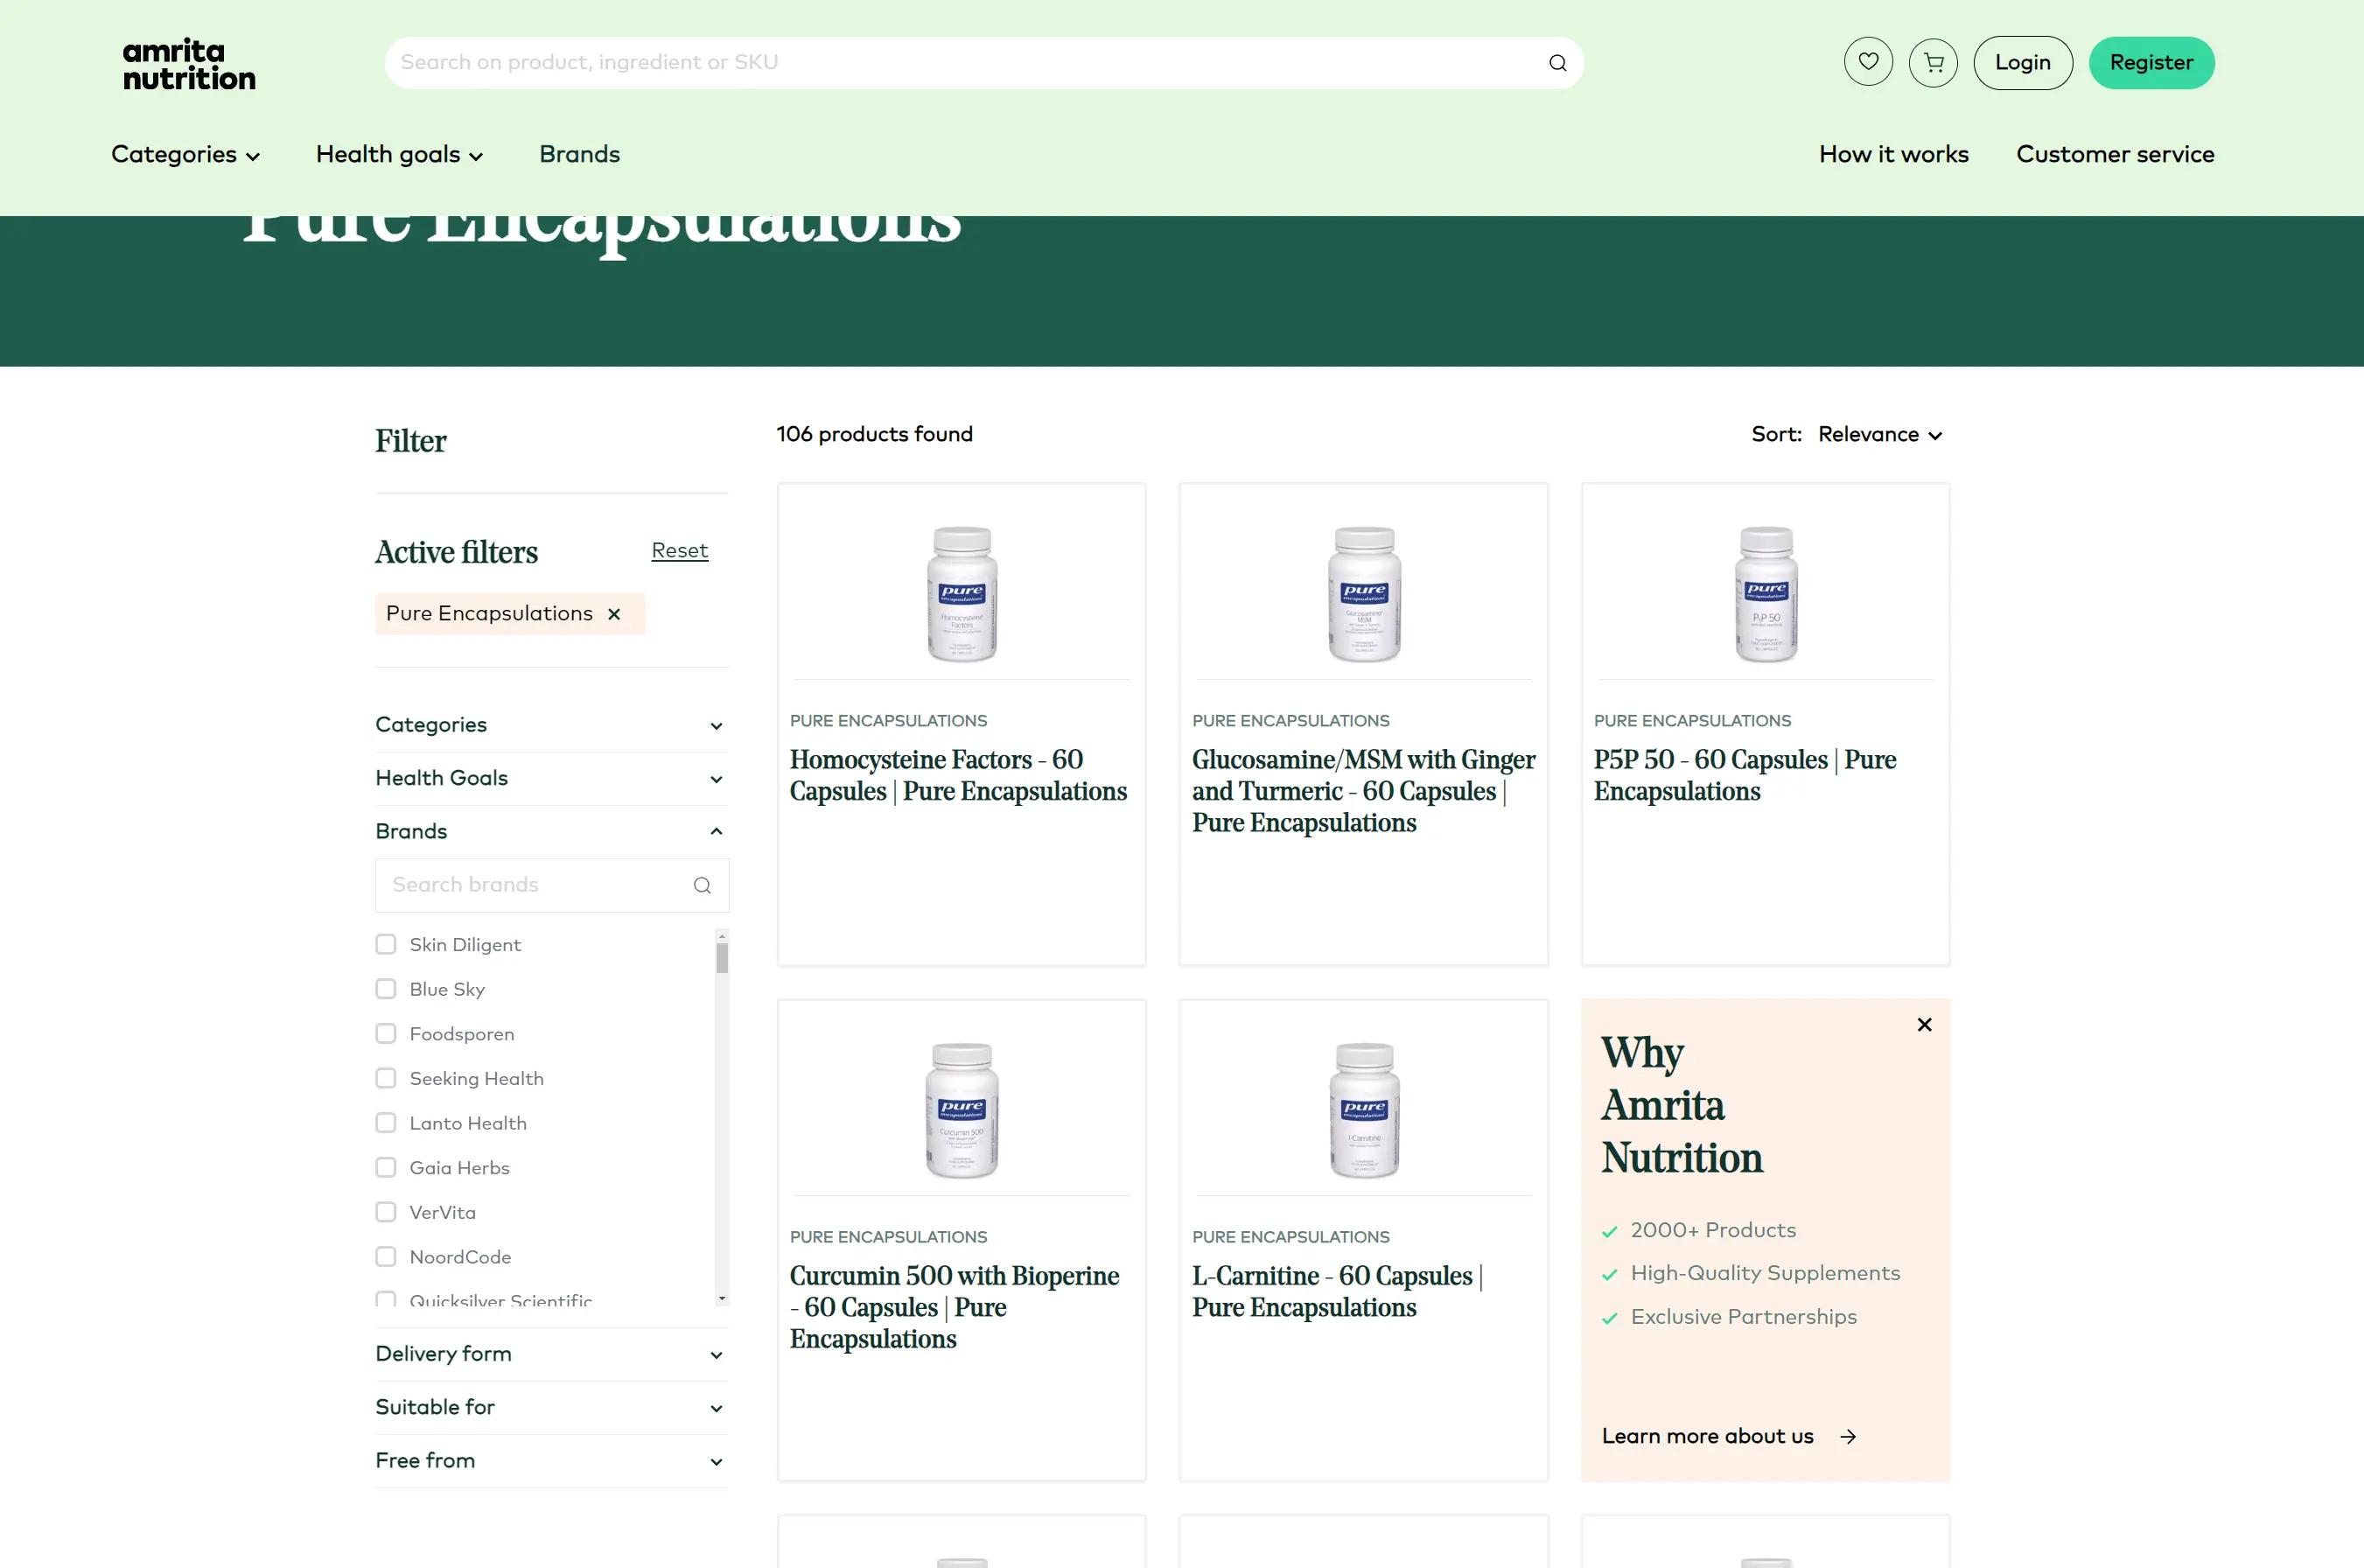Tick the VerVita brand checkbox

pos(386,1212)
